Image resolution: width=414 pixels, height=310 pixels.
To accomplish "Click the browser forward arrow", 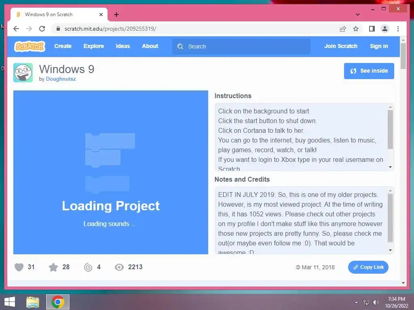I will pyautogui.click(x=29, y=29).
